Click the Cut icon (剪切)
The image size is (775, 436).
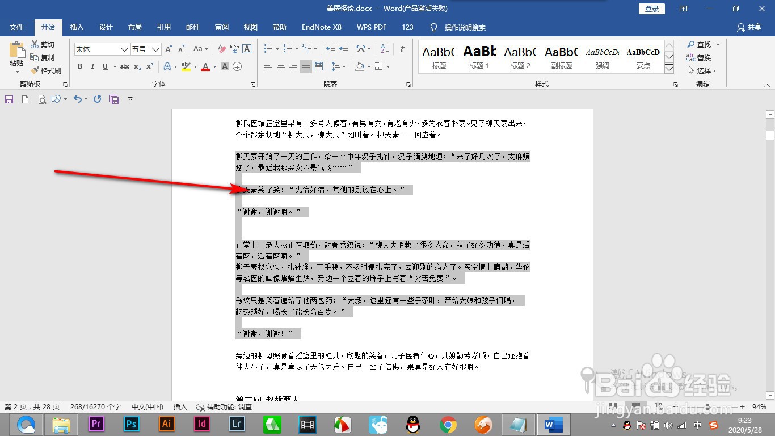[45, 45]
